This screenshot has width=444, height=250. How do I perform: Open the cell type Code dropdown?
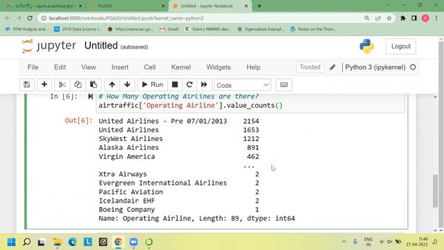coord(243,85)
